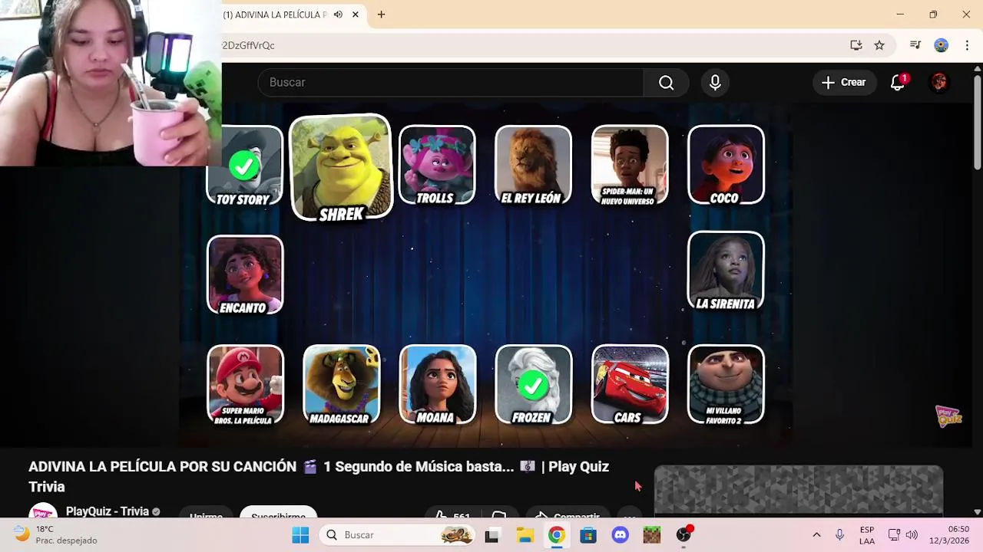
Task: Click the Toy Story movie card
Action: pyautogui.click(x=245, y=166)
